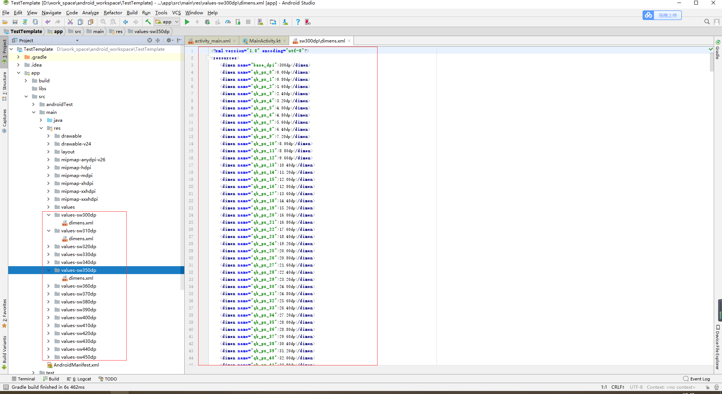
Task: Click the CRLF line separator in status bar
Action: (x=618, y=387)
